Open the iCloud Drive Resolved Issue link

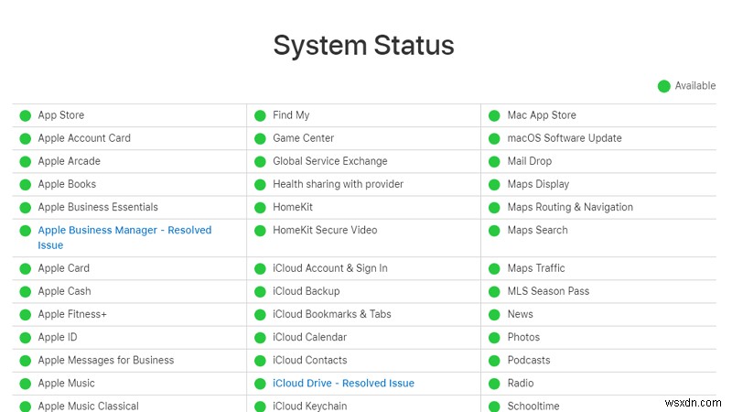coord(343,383)
